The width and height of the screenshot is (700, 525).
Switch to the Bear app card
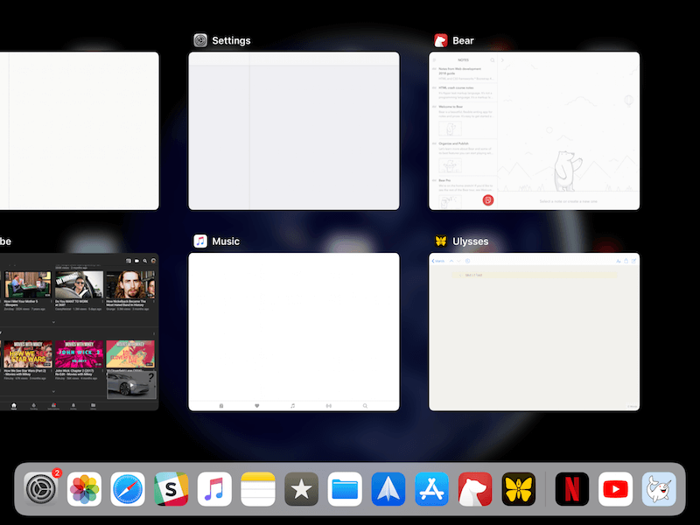click(534, 131)
